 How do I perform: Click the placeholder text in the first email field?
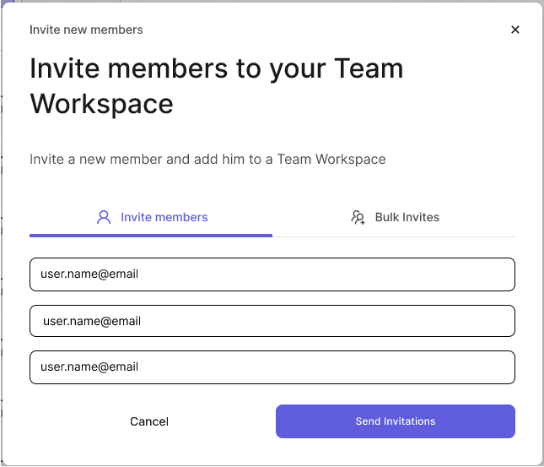[89, 274]
